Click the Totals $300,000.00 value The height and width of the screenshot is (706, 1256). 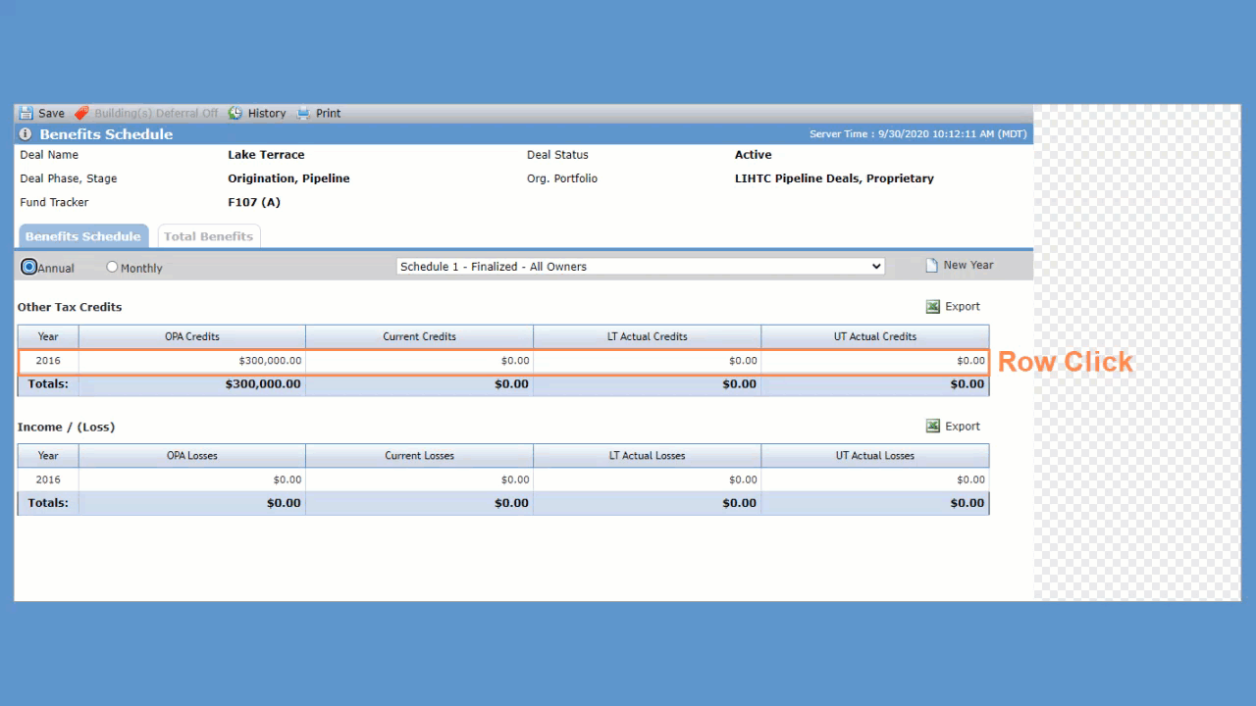263,384
